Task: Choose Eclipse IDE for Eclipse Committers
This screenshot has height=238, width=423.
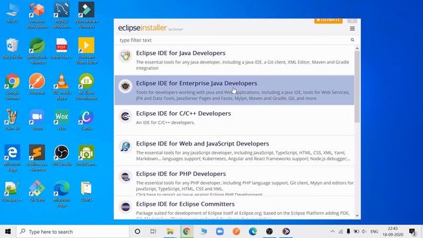Action: pos(234,208)
